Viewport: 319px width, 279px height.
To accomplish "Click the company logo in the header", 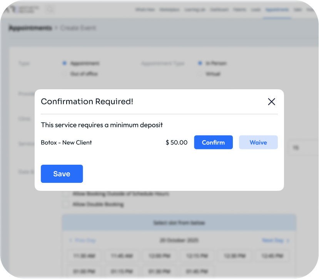I will click(22, 10).
